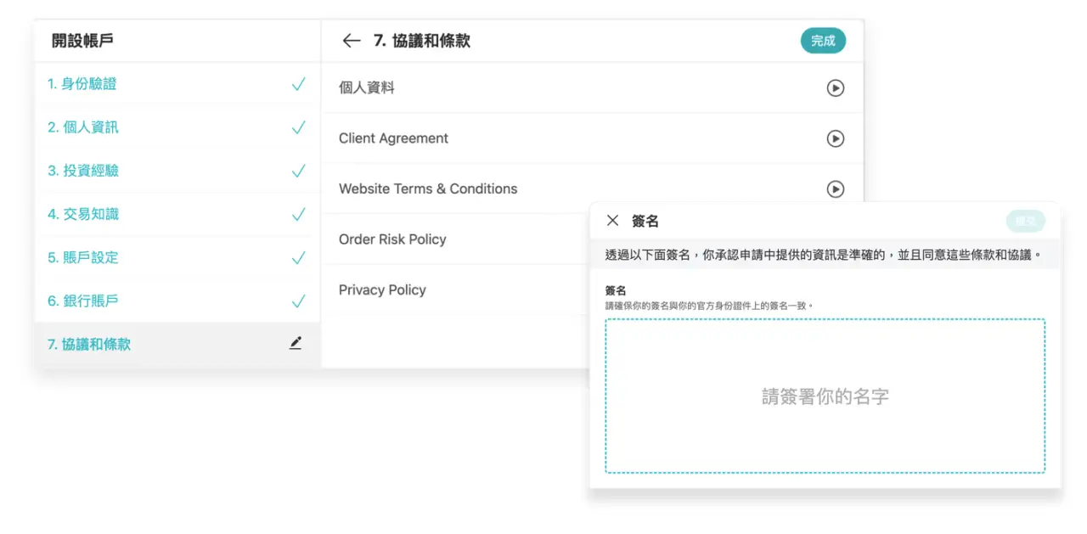Click the submit button in 簽名 dialog
The image size is (1087, 534).
point(1025,222)
